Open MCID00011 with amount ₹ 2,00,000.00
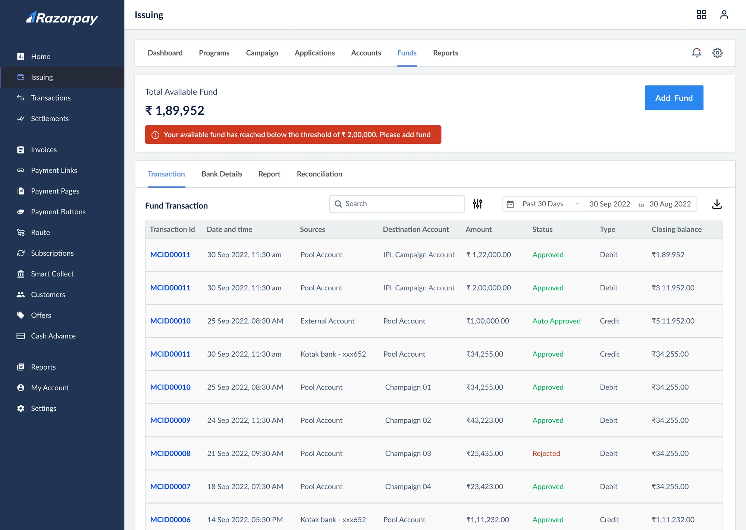Screen dimensions: 746x530 point(170,288)
